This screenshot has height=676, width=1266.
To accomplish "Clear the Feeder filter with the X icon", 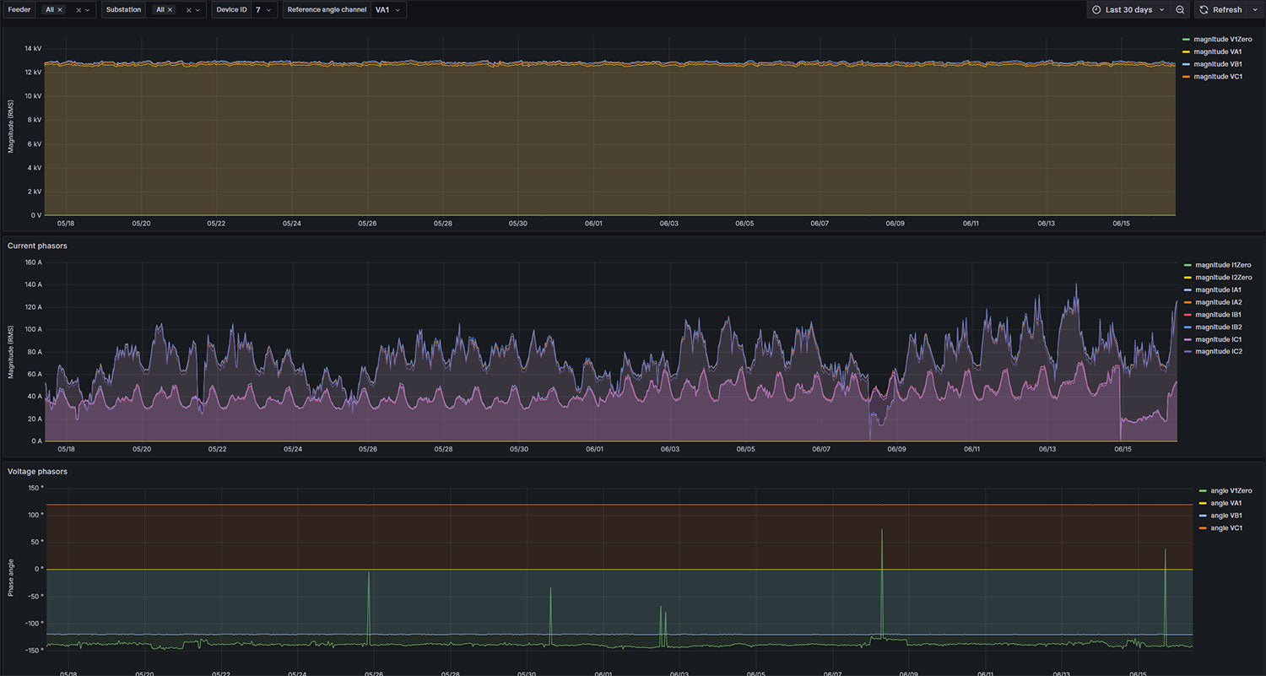I will pos(78,10).
